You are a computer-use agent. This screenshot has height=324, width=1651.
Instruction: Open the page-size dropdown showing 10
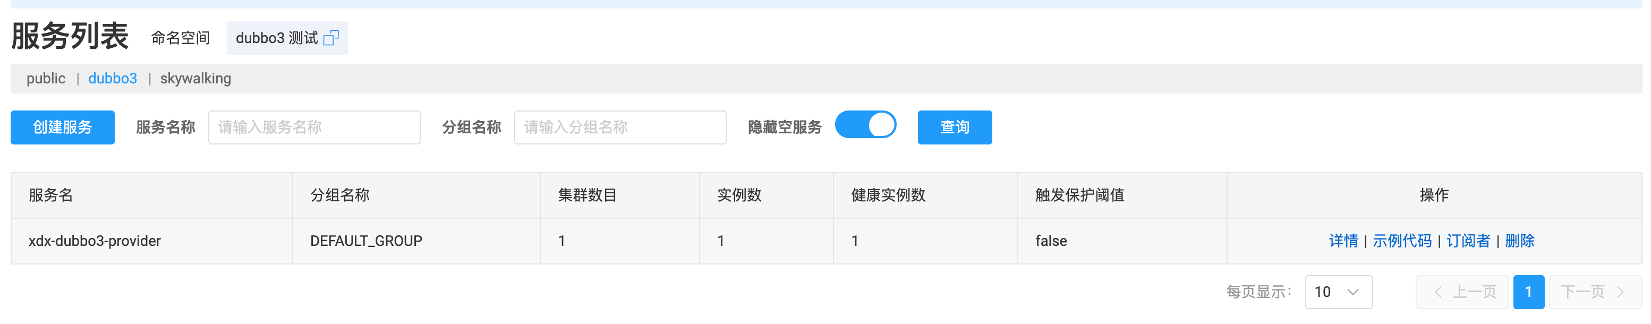point(1339,292)
